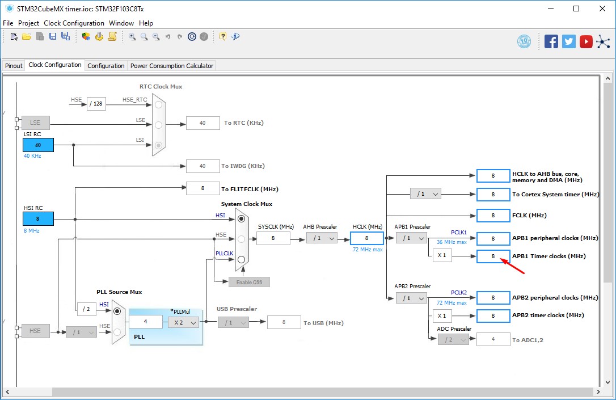Click the APB1 Timer clocks value field
Image resolution: width=616 pixels, height=400 pixels.
[x=493, y=256]
